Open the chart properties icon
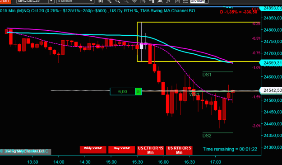This screenshot has width=282, height=165. [177, 1]
